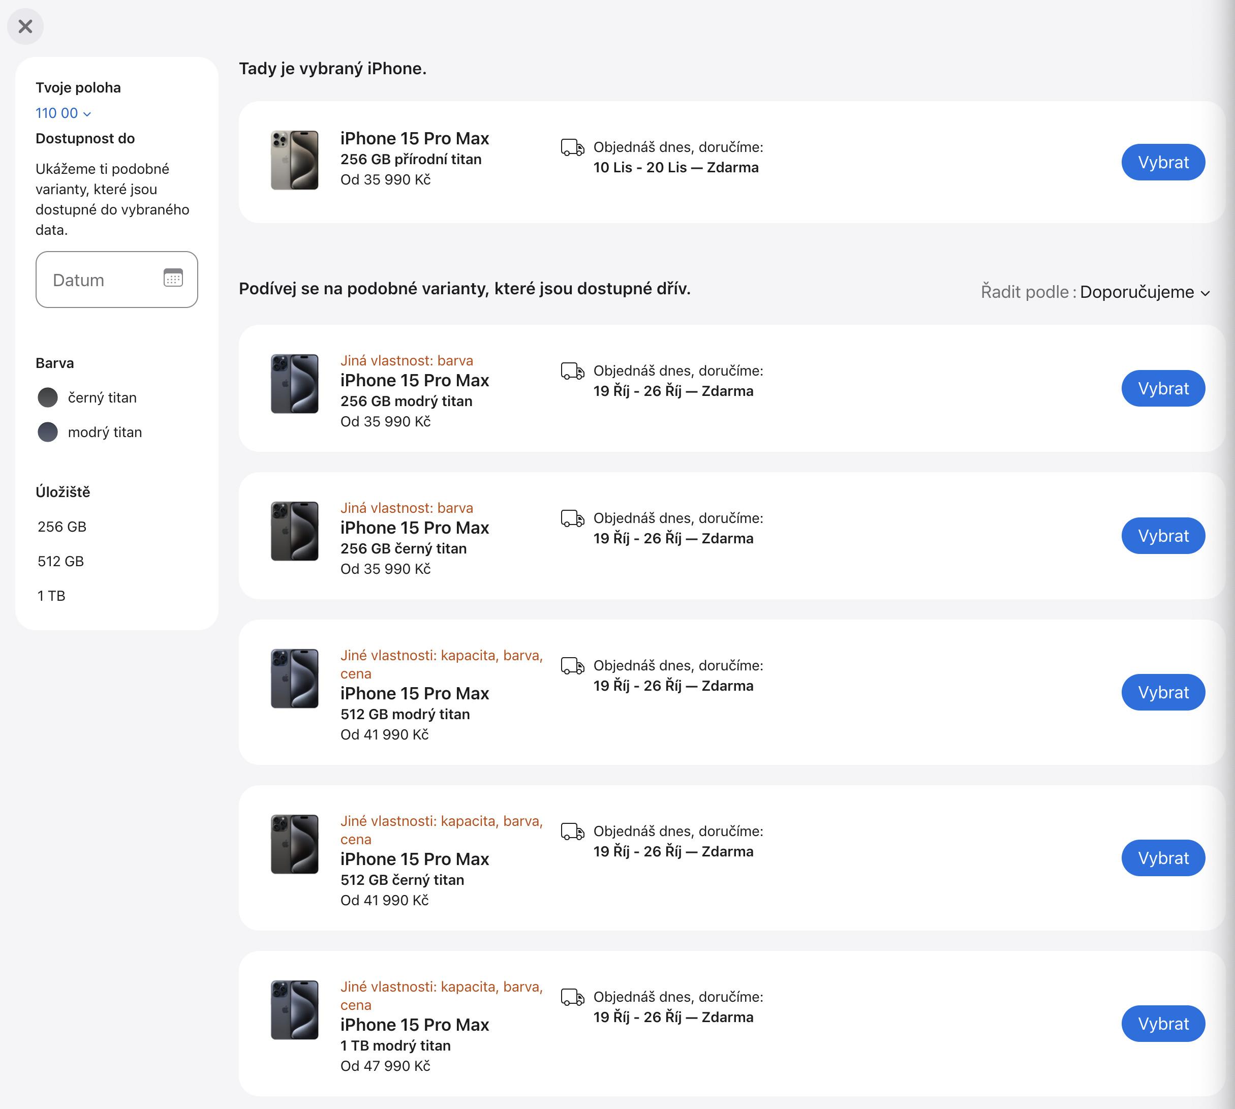Click the 256 GB černý titan iPhone thumbnail
The height and width of the screenshot is (1109, 1235).
point(295,531)
